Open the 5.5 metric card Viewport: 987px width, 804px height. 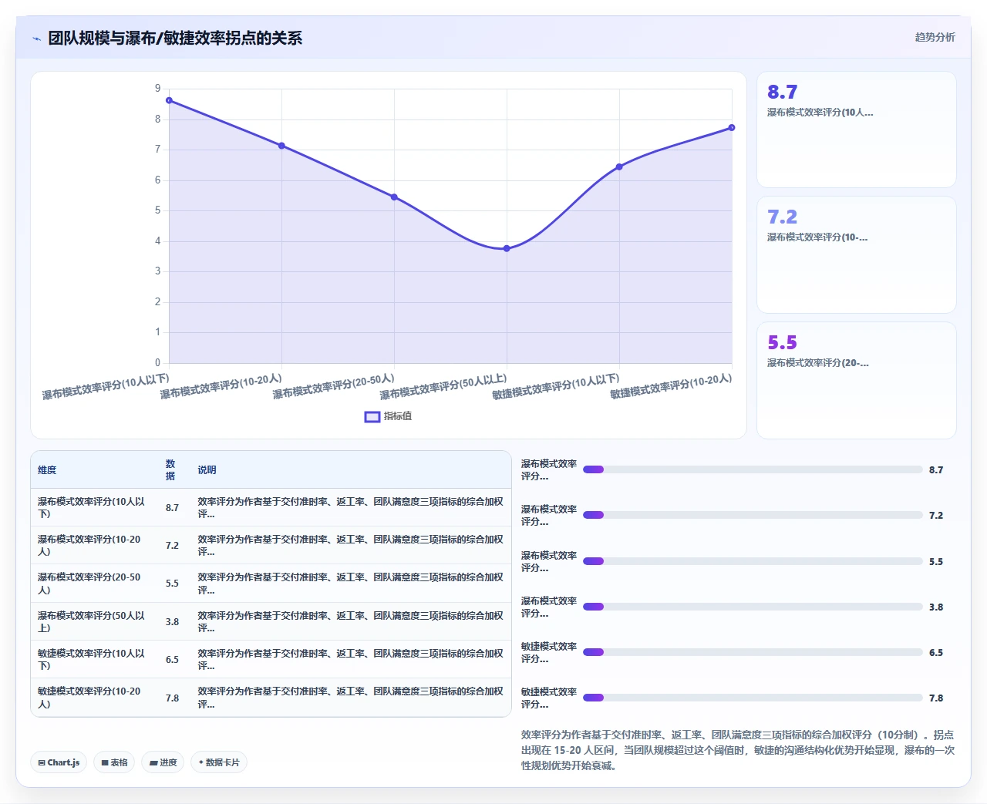pos(857,381)
